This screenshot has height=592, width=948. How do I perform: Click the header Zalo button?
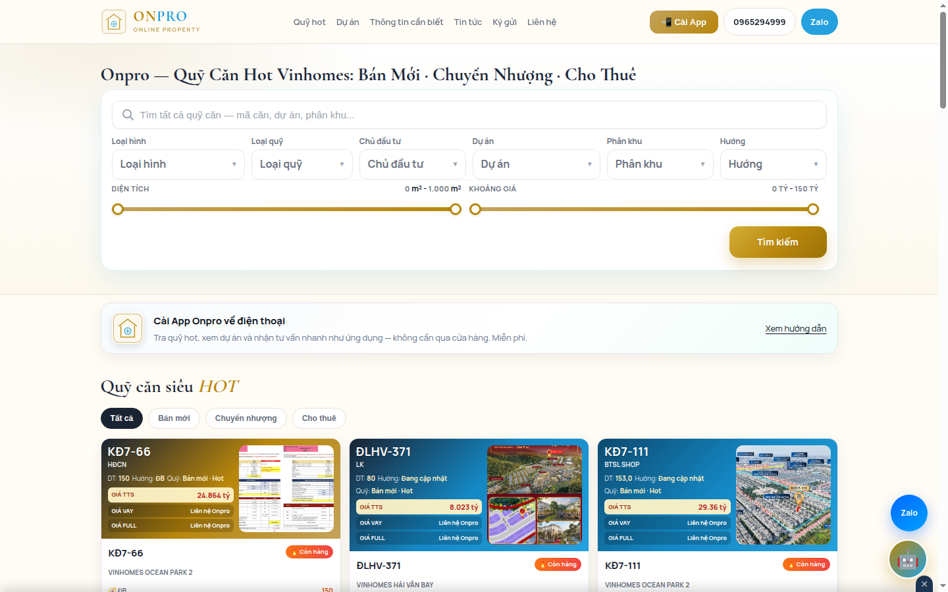pyautogui.click(x=820, y=22)
